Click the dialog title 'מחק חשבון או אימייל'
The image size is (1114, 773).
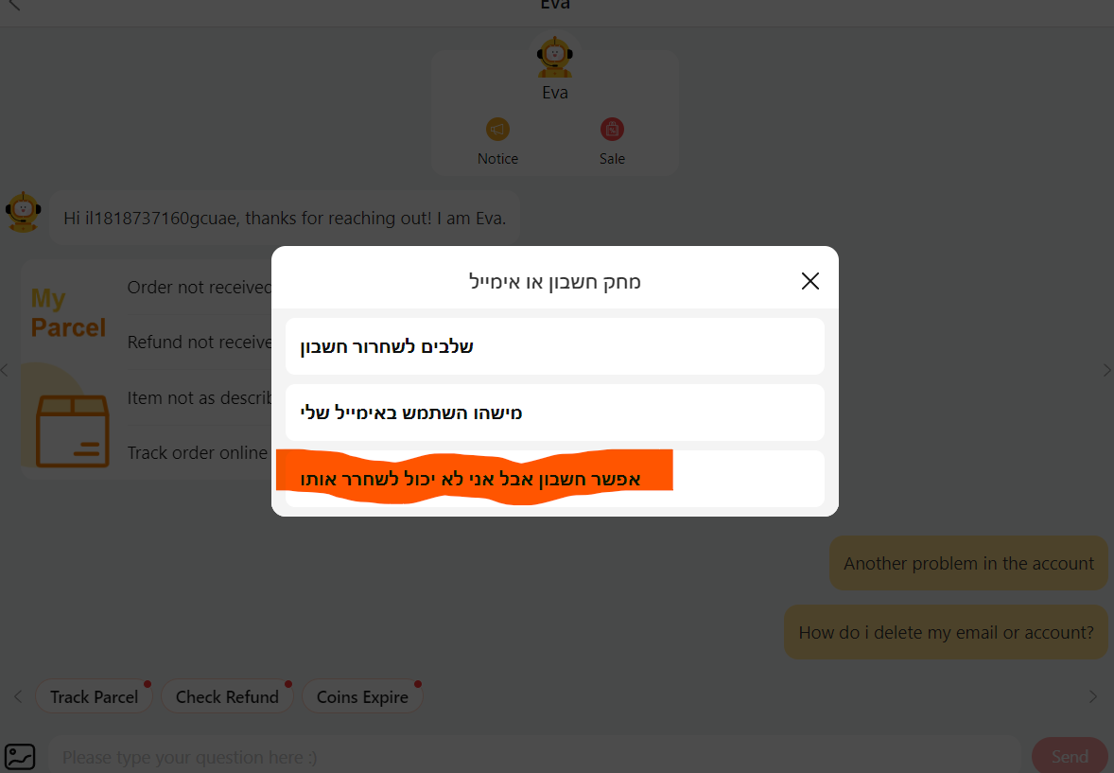(x=555, y=282)
